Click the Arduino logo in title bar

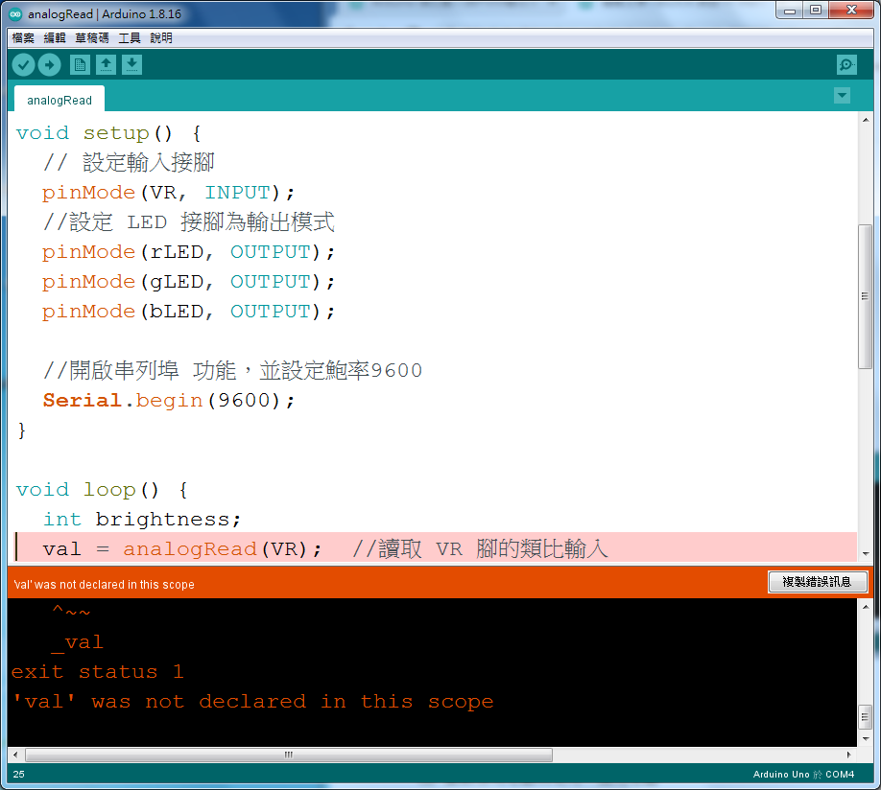(15, 14)
